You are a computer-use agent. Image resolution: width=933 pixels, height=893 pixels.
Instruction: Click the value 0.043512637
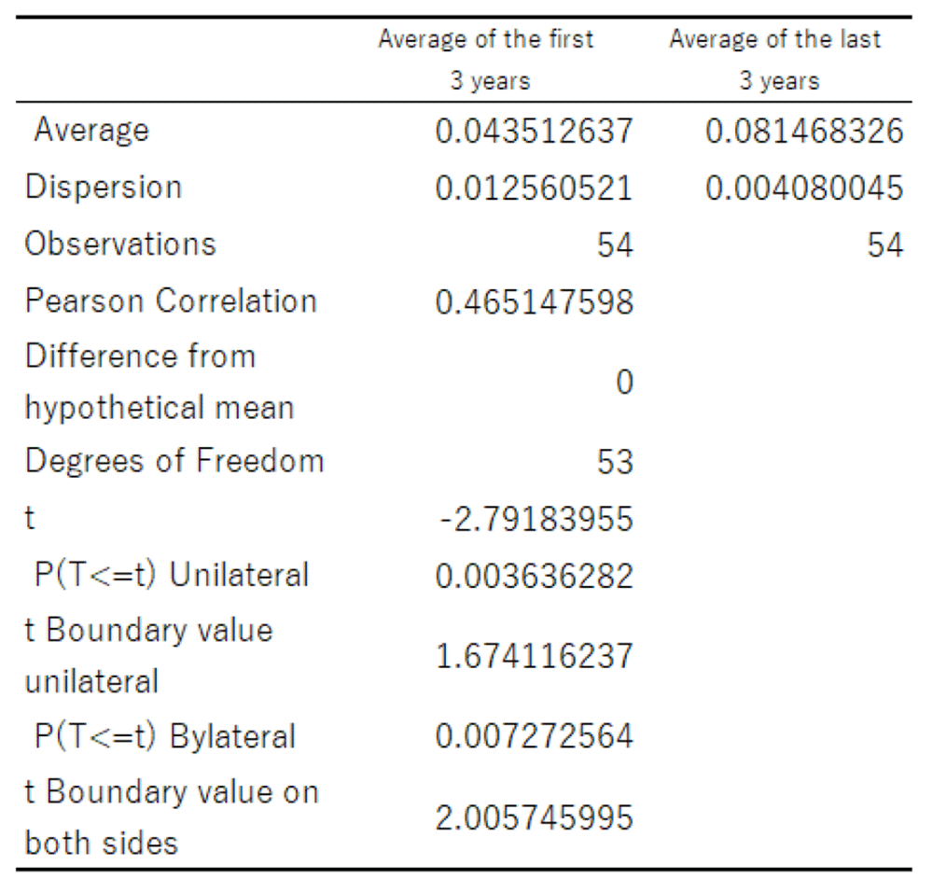(x=534, y=132)
